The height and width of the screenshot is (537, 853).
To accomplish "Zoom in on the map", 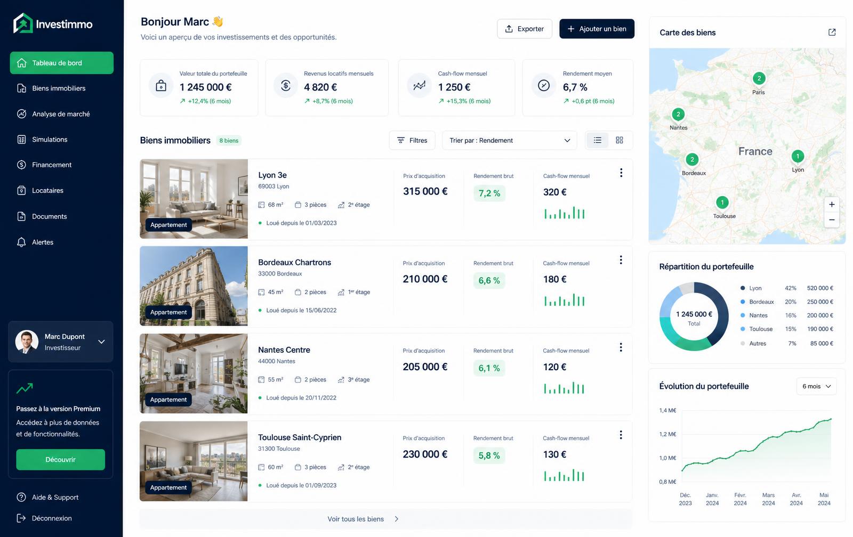I will tap(832, 205).
